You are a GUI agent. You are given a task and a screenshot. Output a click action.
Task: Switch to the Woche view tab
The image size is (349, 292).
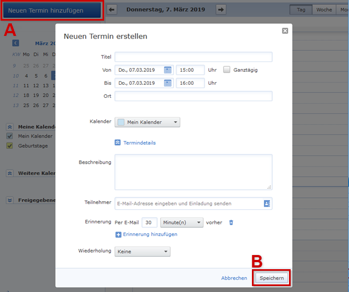pos(324,10)
